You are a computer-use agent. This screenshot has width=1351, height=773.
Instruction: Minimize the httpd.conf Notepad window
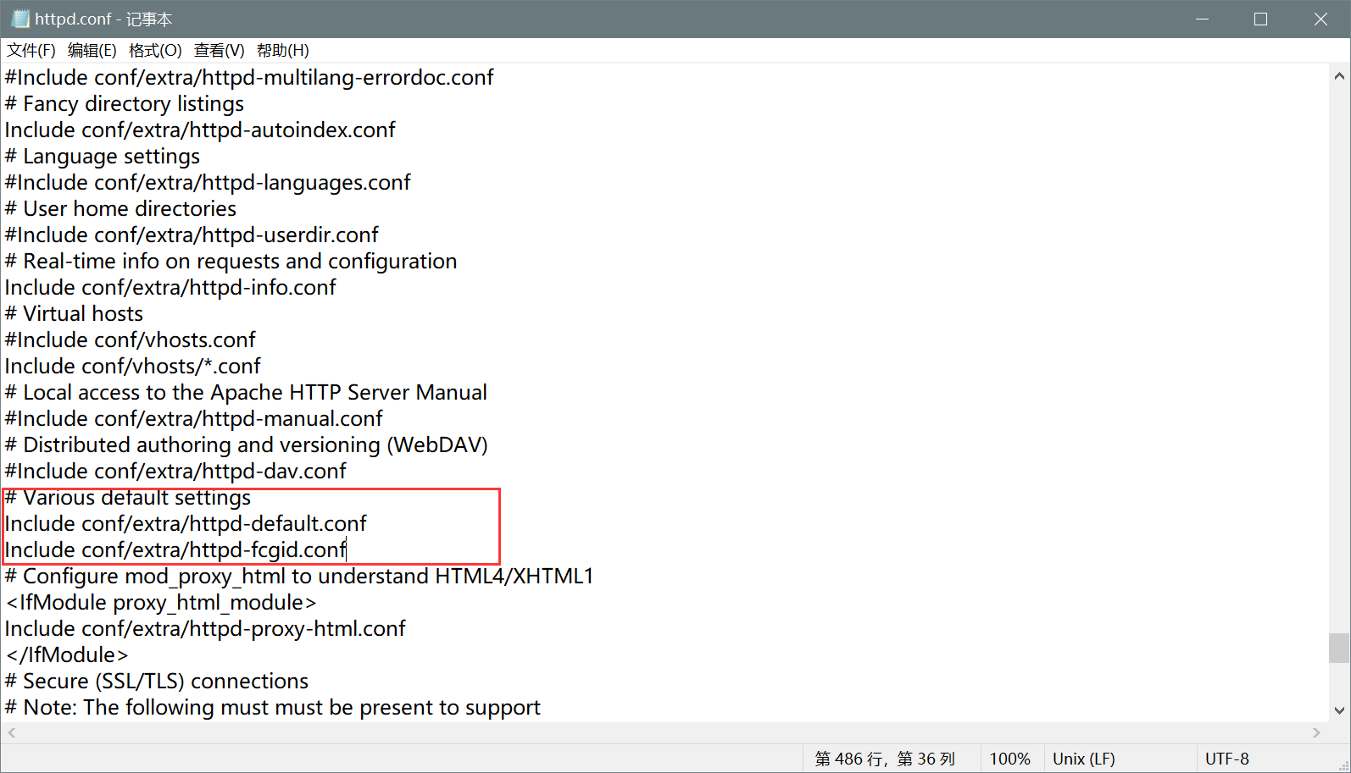click(1202, 19)
